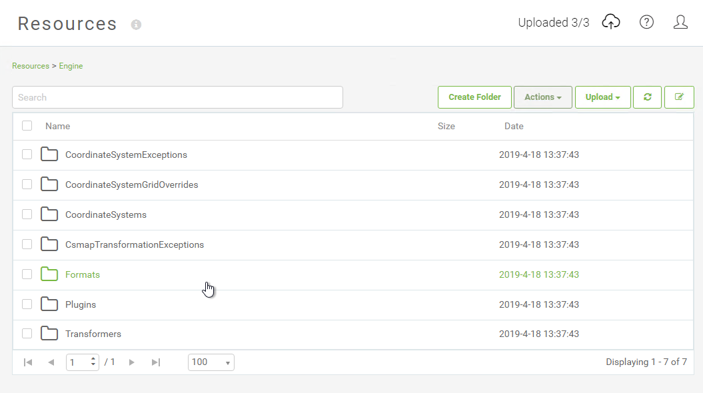Go to next page arrow
Screen dimensions: 703x393
pyautogui.click(x=131, y=362)
